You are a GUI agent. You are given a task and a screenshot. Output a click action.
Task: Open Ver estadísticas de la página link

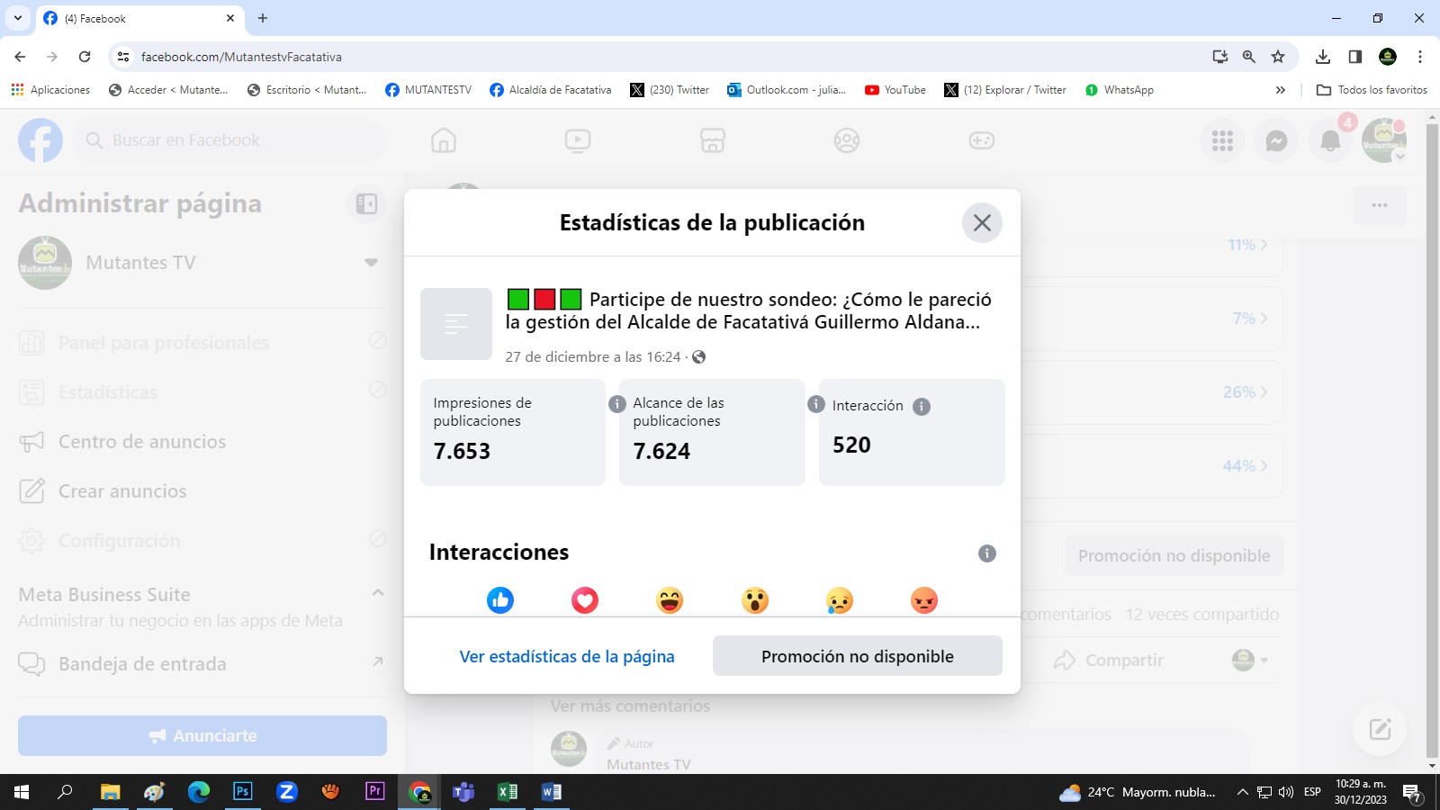(567, 656)
